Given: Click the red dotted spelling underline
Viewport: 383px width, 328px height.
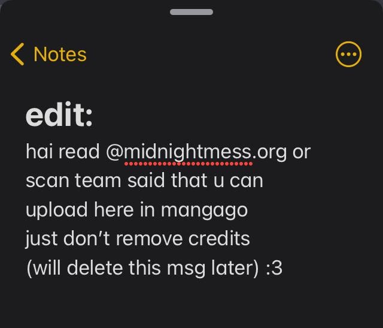Looking at the screenshot, I should [x=189, y=164].
